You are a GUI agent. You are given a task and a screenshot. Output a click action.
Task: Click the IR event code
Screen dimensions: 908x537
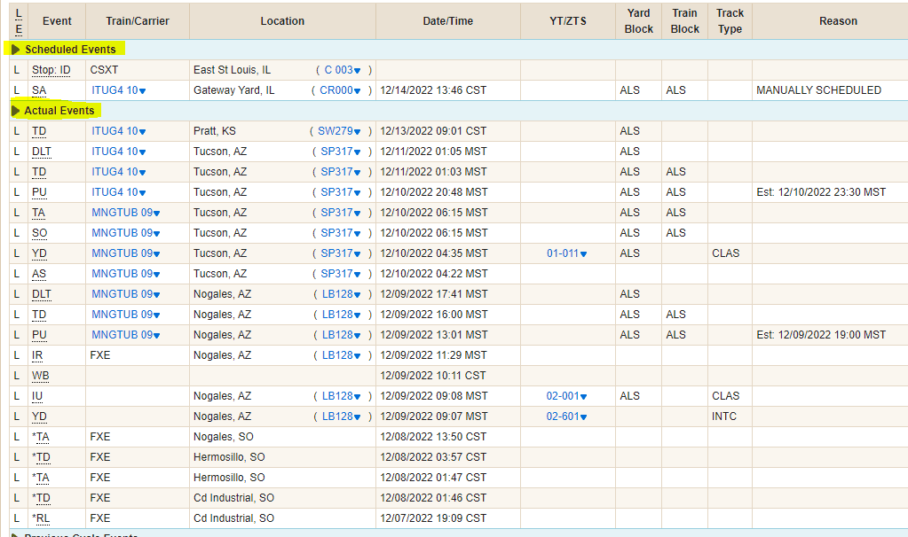[37, 355]
